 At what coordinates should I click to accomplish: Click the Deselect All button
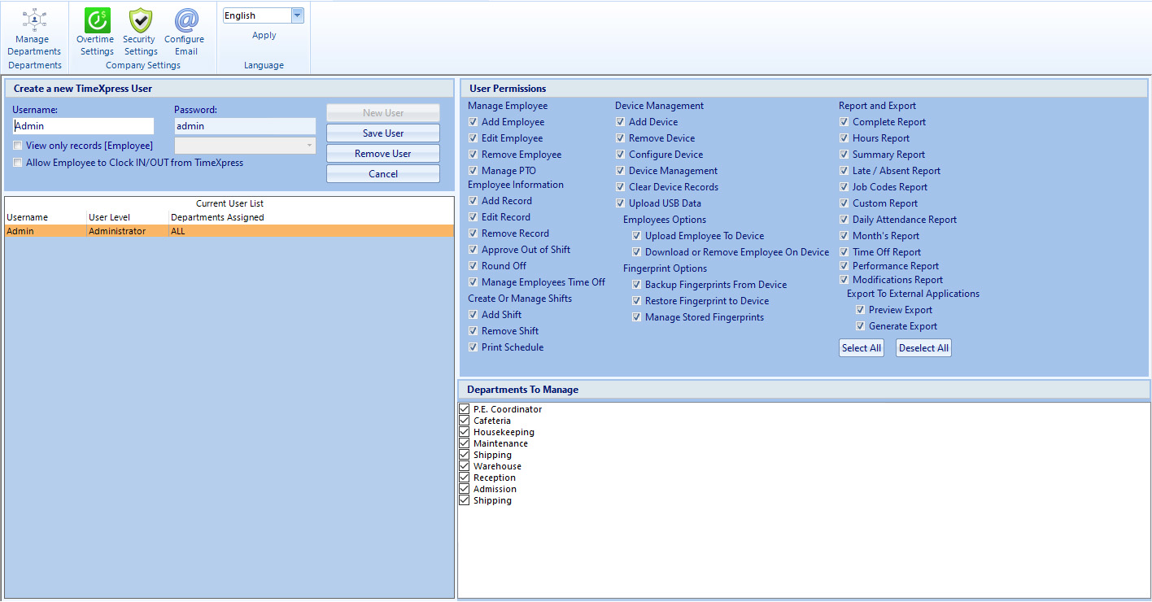coord(923,348)
